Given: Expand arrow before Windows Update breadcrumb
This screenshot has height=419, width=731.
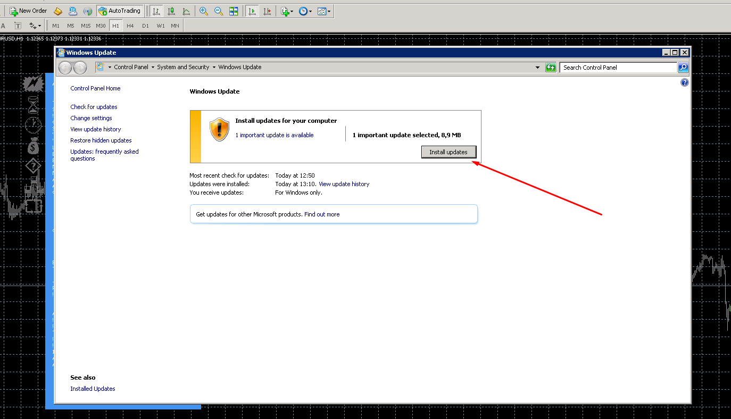Looking at the screenshot, I should [x=214, y=68].
